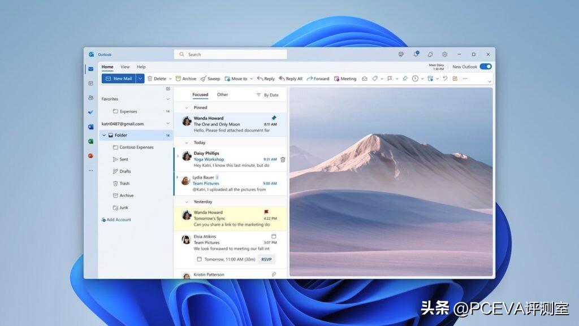Open notifications from the bell icon

[x=416, y=54]
